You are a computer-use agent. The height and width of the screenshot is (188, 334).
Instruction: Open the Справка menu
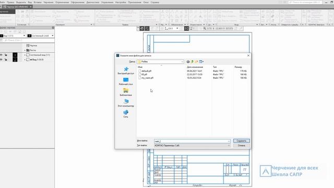(x=154, y=2)
